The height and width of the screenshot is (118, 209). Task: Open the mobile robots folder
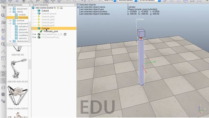[x=22, y=14]
